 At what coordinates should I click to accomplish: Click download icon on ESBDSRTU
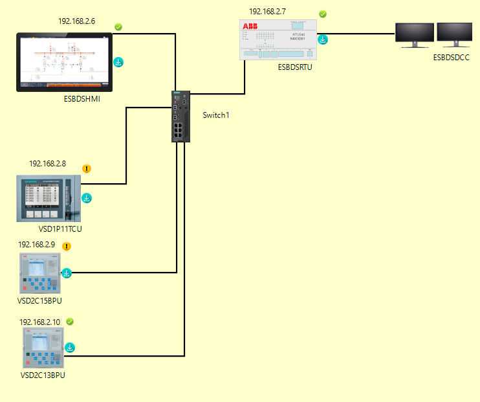click(x=323, y=39)
